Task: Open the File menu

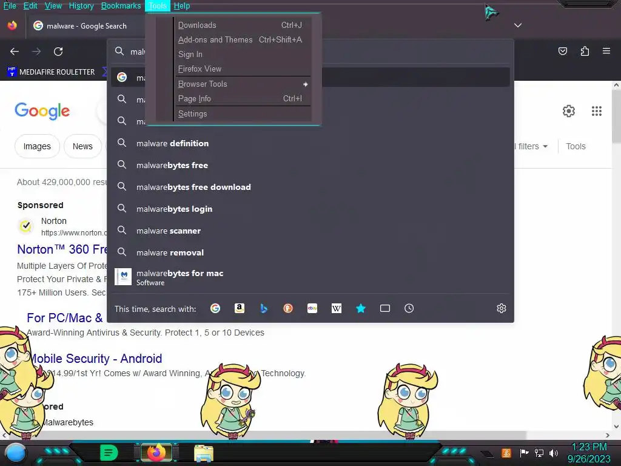Action: 10,5
